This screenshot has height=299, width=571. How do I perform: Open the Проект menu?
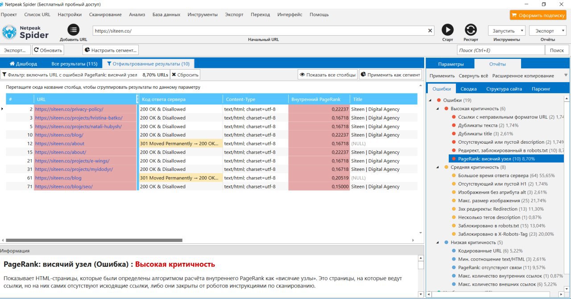pyautogui.click(x=9, y=14)
